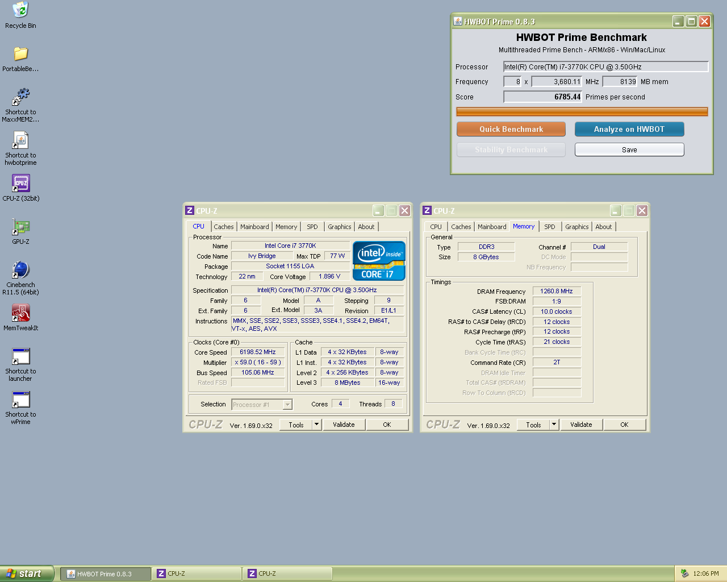Open the Windows Start menu
The height and width of the screenshot is (582, 727).
[x=27, y=573]
